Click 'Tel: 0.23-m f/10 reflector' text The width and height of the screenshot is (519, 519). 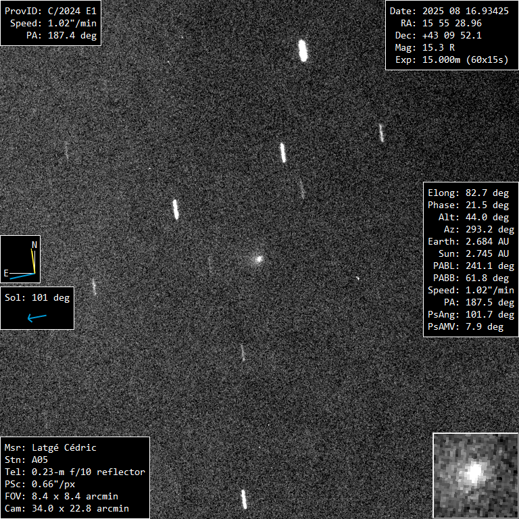[75, 472]
